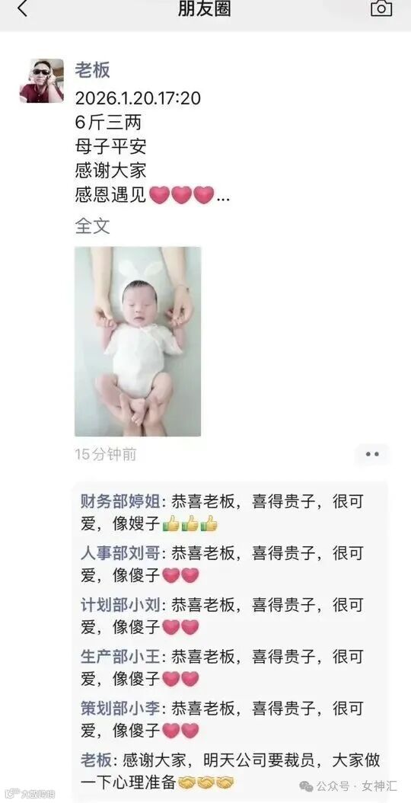The width and height of the screenshot is (411, 803).
Task: Open 生产部小王 commenter profile
Action: [120, 657]
